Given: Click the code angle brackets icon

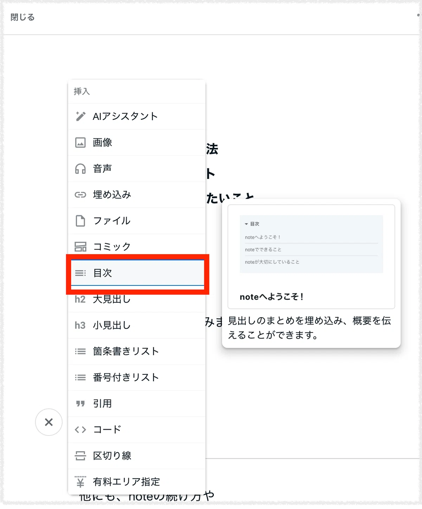Looking at the screenshot, I should (x=81, y=430).
